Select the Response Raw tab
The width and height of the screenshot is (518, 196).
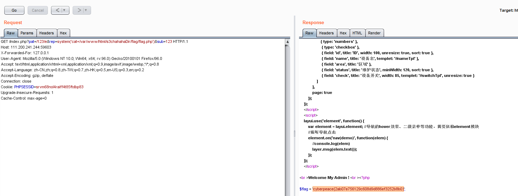[309, 33]
